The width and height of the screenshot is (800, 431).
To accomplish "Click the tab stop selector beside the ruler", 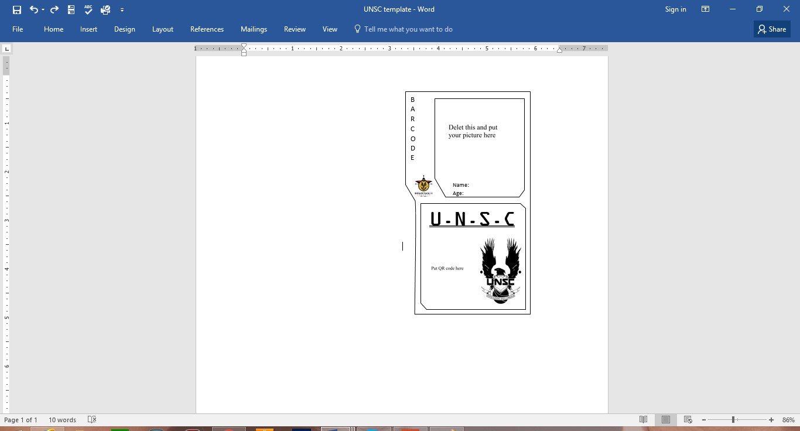I will pyautogui.click(x=6, y=49).
